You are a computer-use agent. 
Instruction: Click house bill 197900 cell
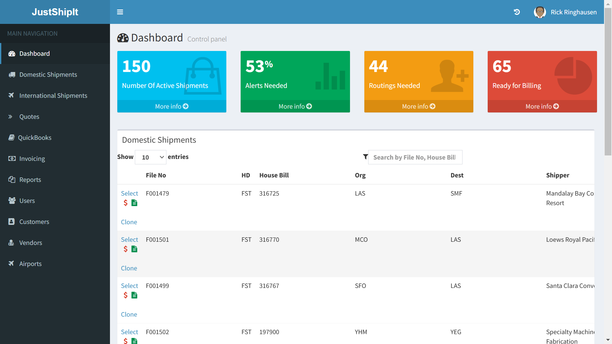pos(269,332)
